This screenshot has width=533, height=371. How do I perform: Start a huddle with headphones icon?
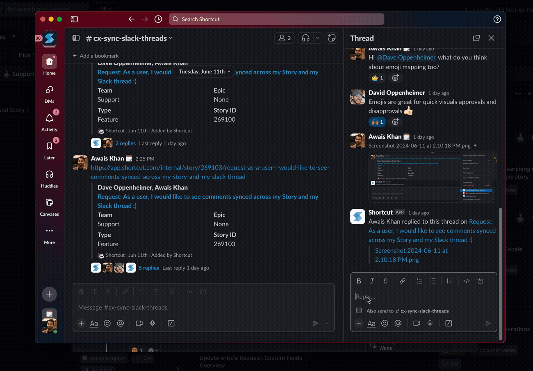(305, 38)
